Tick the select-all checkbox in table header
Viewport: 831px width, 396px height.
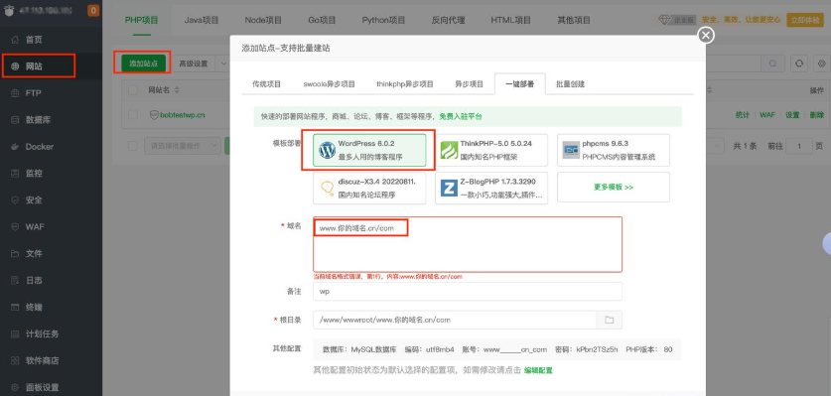133,90
